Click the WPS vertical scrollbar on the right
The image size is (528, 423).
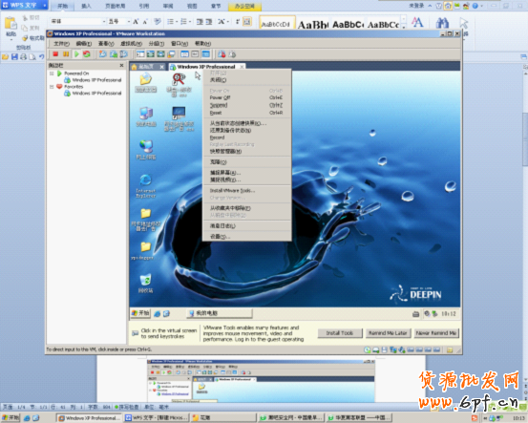click(525, 139)
